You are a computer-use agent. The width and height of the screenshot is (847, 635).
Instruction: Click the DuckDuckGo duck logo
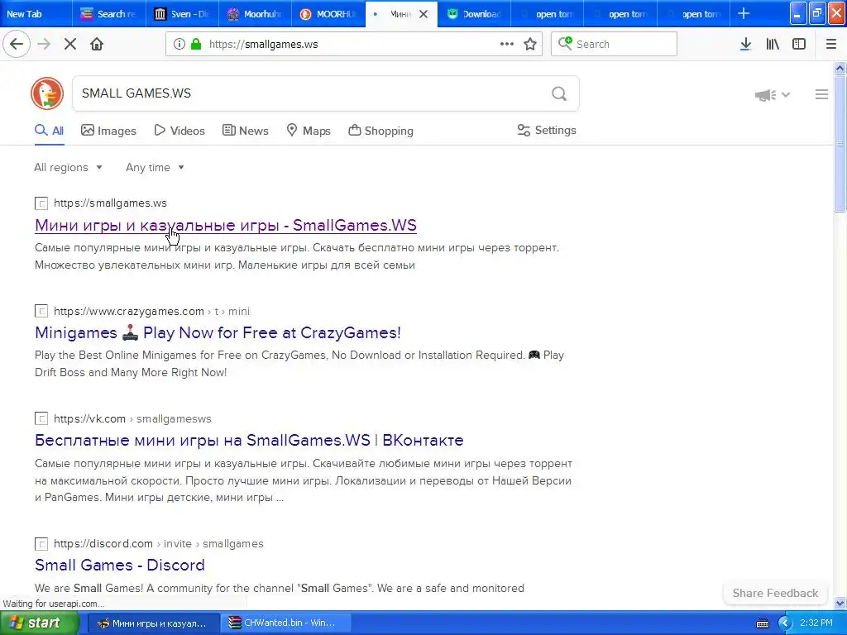(x=47, y=93)
